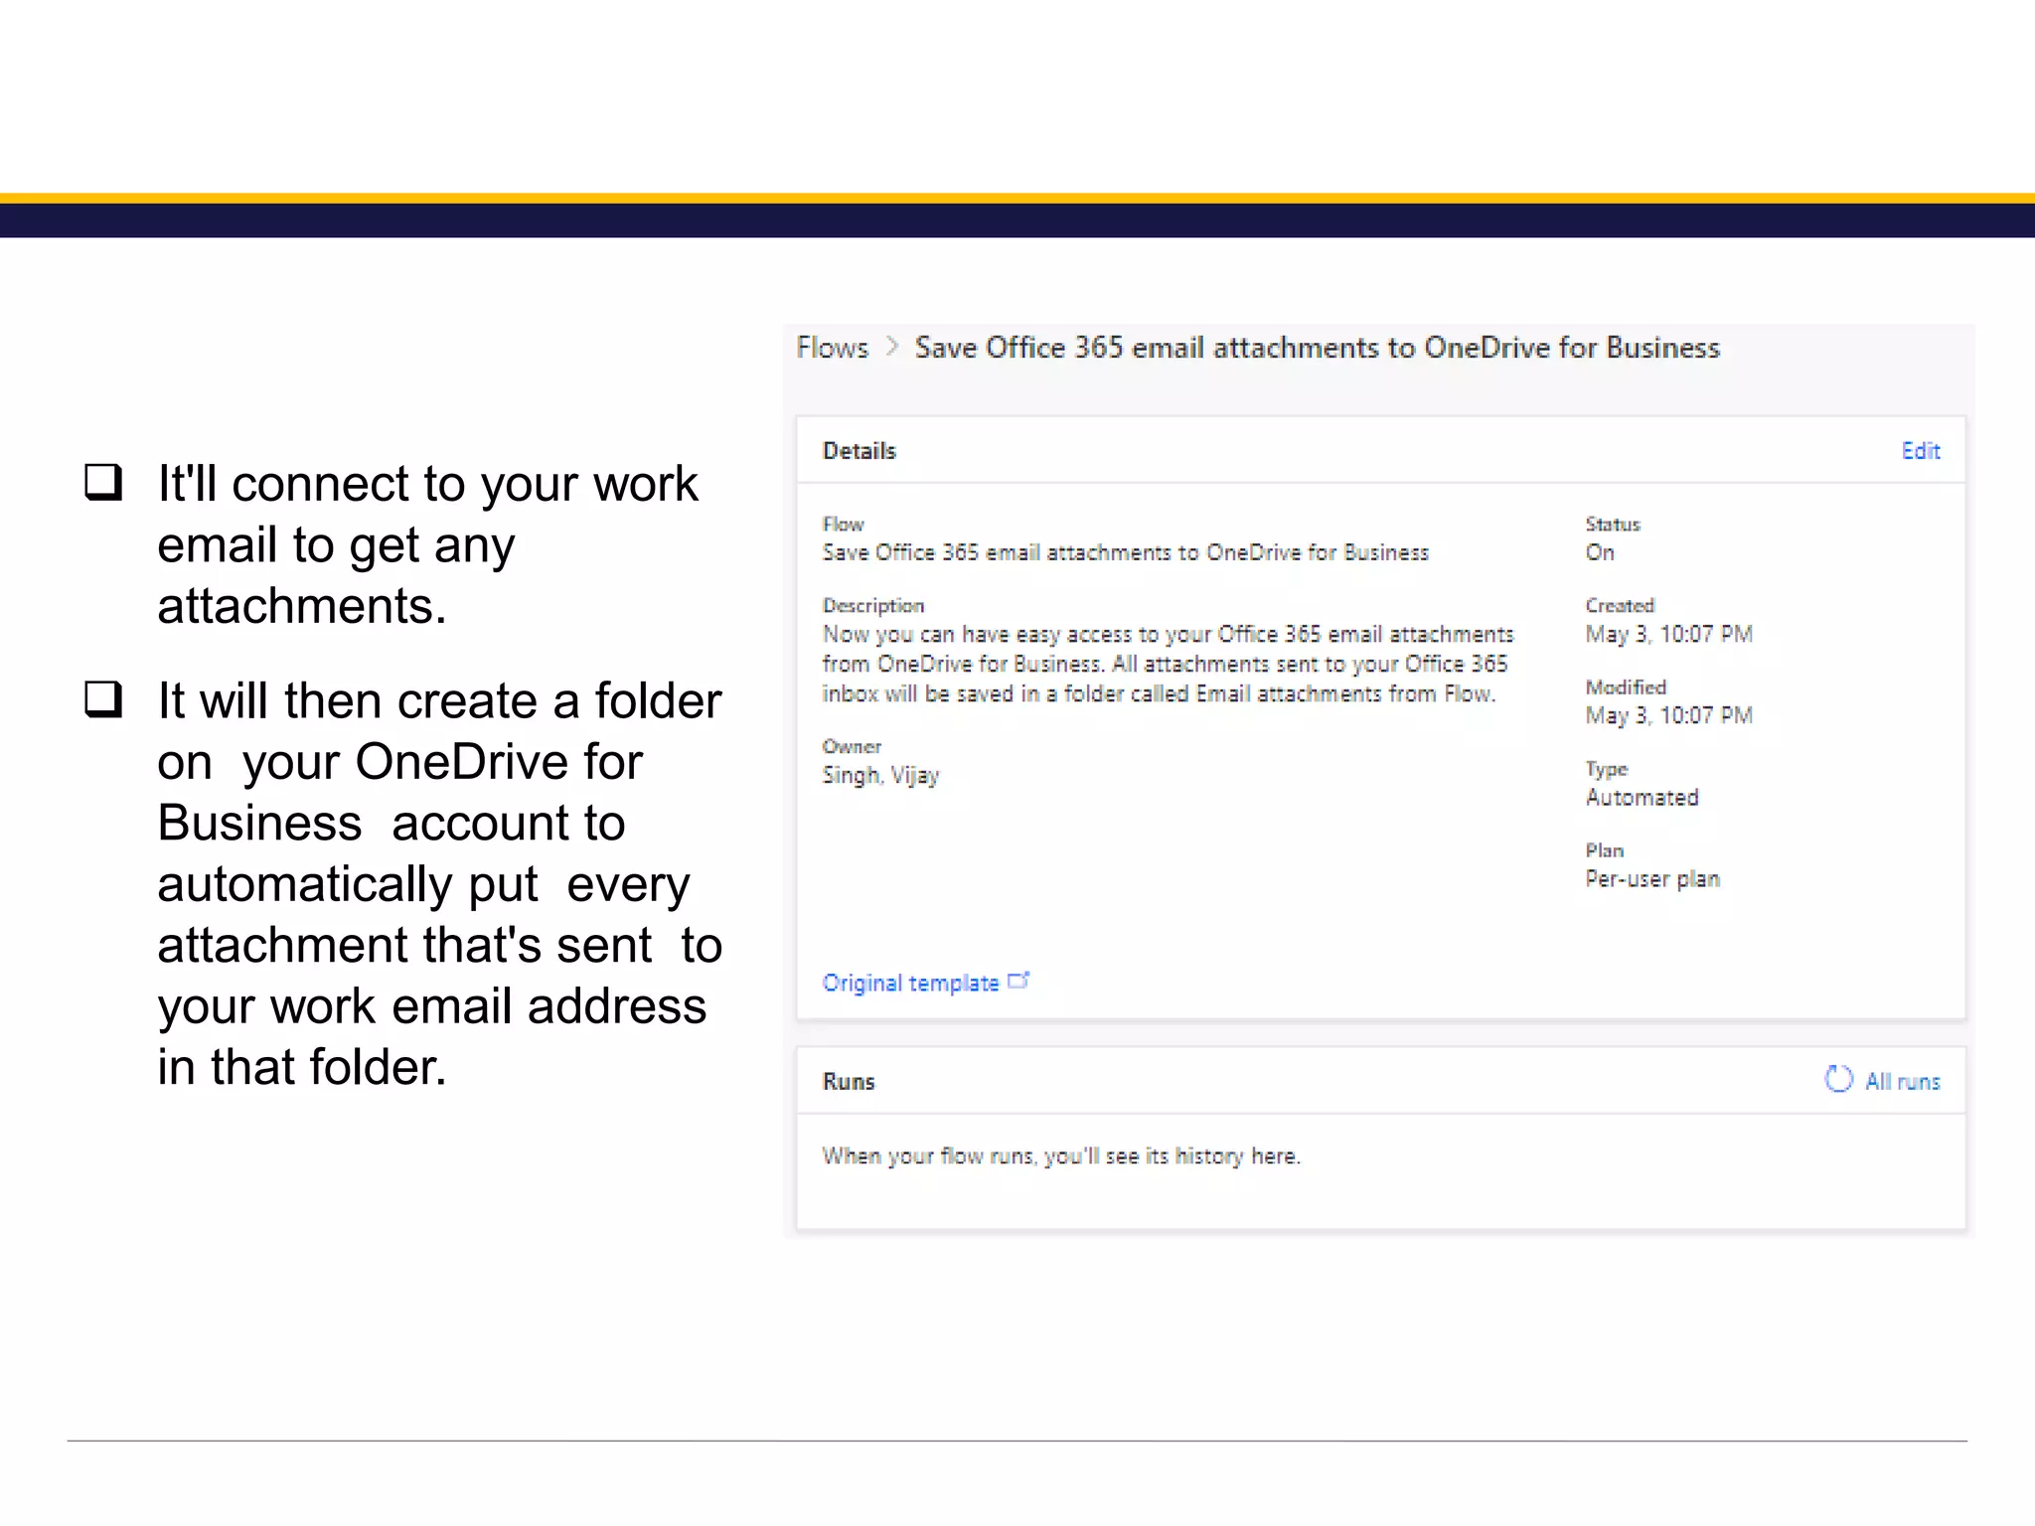Click the checkbox bullet beside 'It'll connect'
Image resolution: width=2035 pixels, height=1526 pixels.
click(103, 482)
